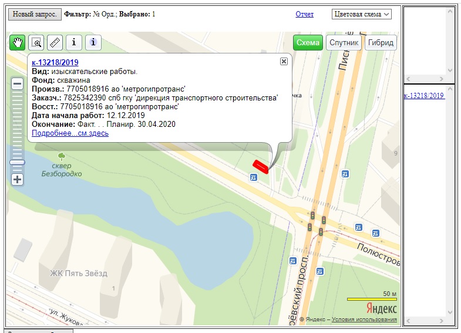Activate the zoom-to-area magnifier tool
The image size is (461, 333).
(36, 42)
